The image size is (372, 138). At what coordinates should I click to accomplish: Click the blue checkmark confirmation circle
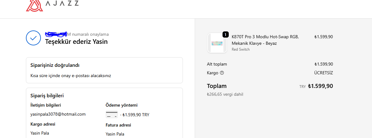coord(33,38)
